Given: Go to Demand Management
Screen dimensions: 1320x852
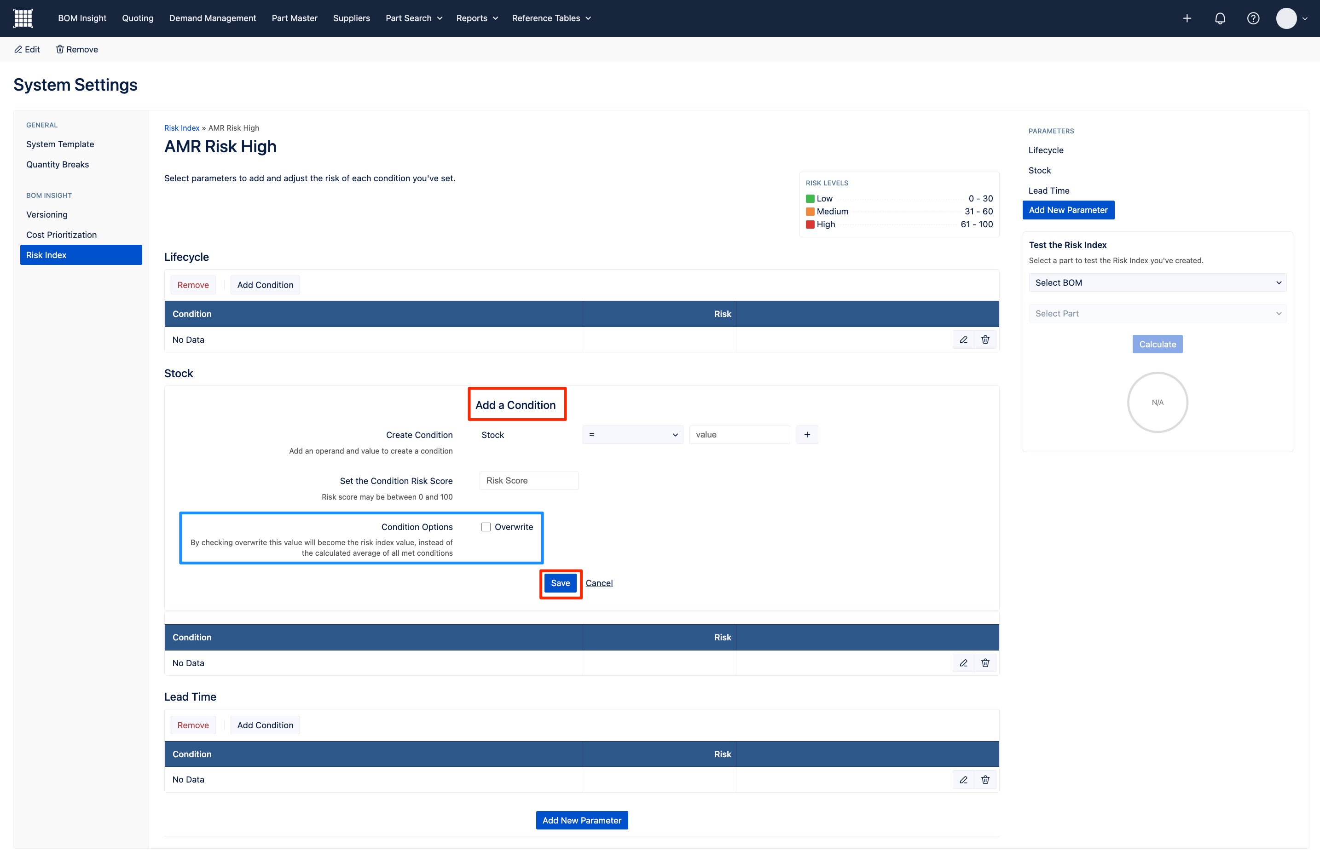Looking at the screenshot, I should tap(213, 18).
